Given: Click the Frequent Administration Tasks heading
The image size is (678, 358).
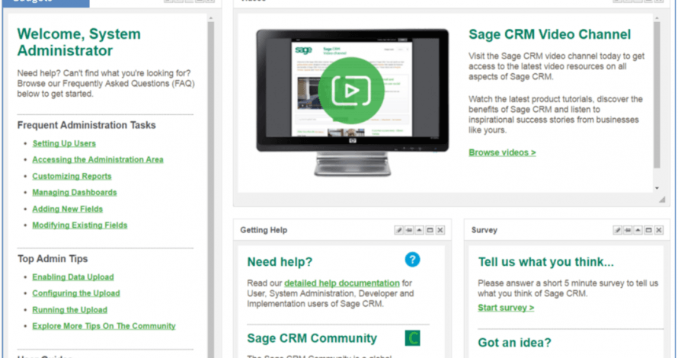Looking at the screenshot, I should tap(87, 126).
